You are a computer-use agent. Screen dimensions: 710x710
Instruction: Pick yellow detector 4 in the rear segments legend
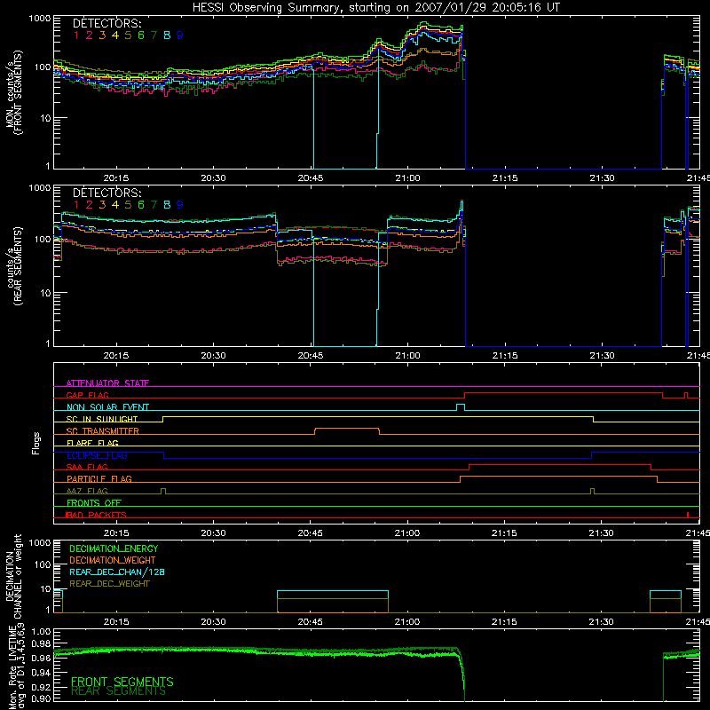115,205
